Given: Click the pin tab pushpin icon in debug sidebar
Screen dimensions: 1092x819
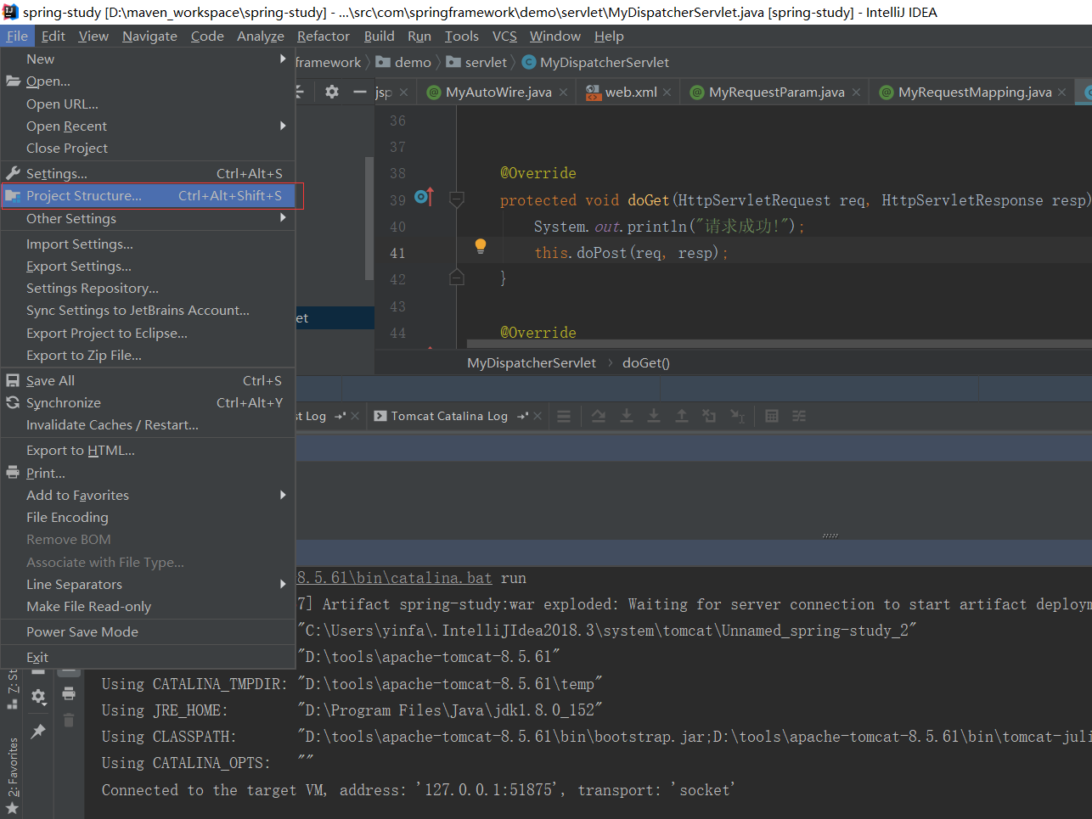Looking at the screenshot, I should [x=38, y=731].
